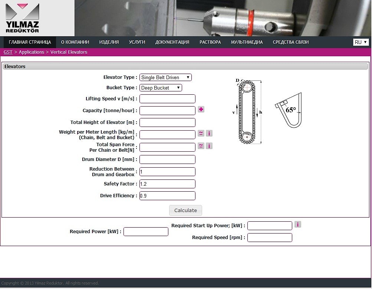Show info for Required Start Up Power
The height and width of the screenshot is (289, 372).
point(297,224)
